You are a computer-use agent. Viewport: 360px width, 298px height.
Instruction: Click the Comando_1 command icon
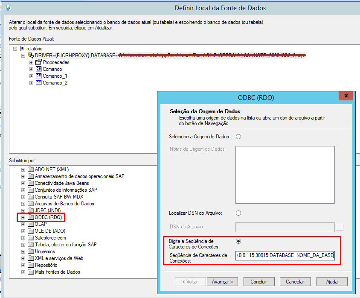[38, 76]
